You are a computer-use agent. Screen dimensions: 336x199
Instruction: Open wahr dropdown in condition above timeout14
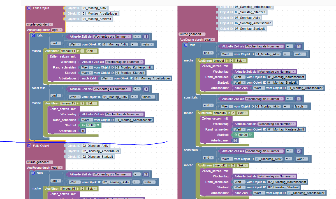click(147, 44)
